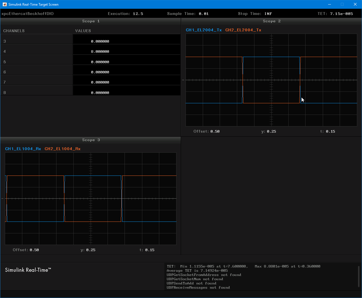The image size is (362, 298).
Task: Close the Simulink Real-Time Target Screen window
Action: [x=355, y=5]
